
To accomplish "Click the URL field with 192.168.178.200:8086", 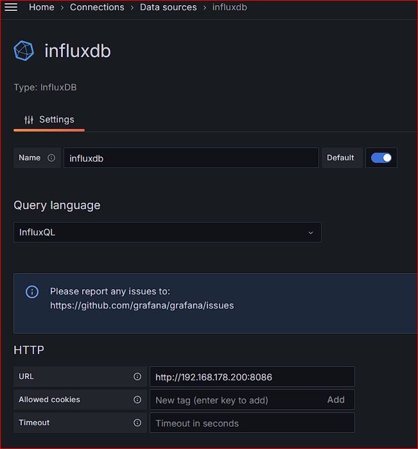I will point(252,377).
